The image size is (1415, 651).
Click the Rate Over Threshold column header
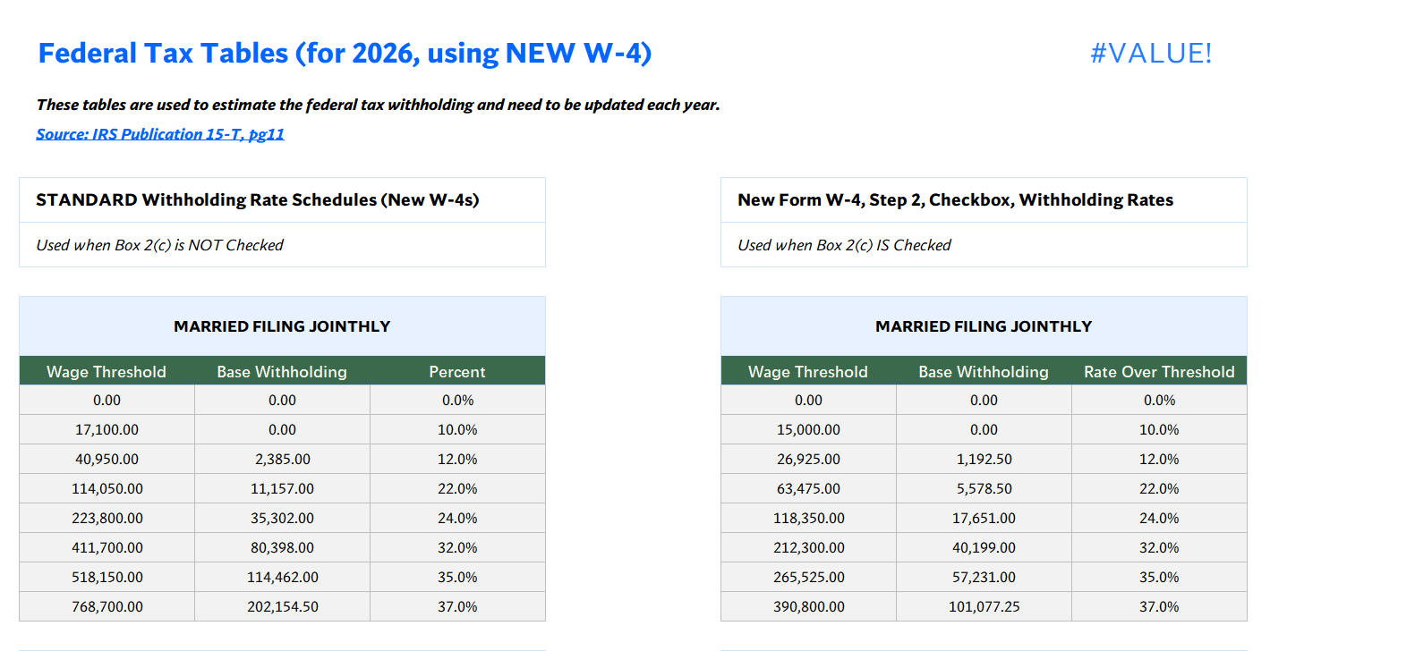(x=1159, y=372)
